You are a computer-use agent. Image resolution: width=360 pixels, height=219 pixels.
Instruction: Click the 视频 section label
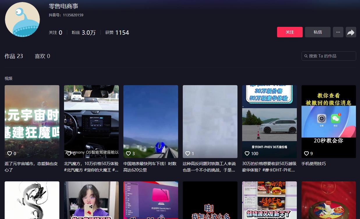click(x=8, y=78)
